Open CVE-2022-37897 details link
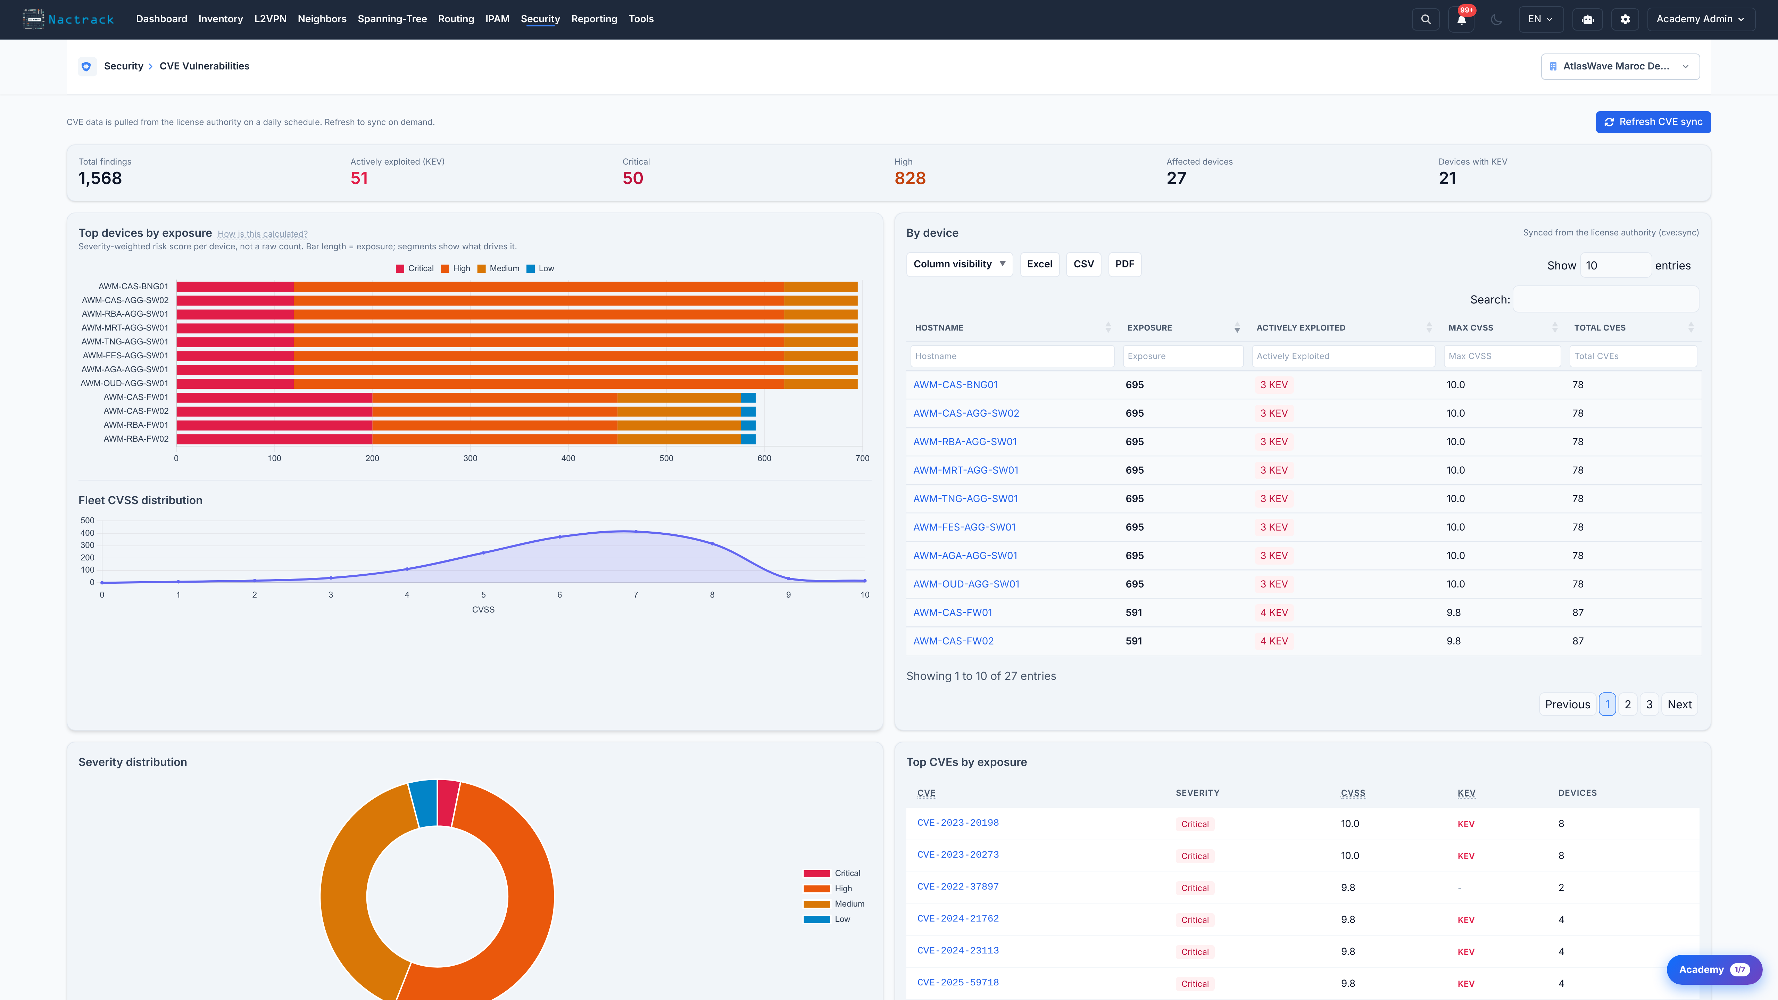 tap(958, 887)
